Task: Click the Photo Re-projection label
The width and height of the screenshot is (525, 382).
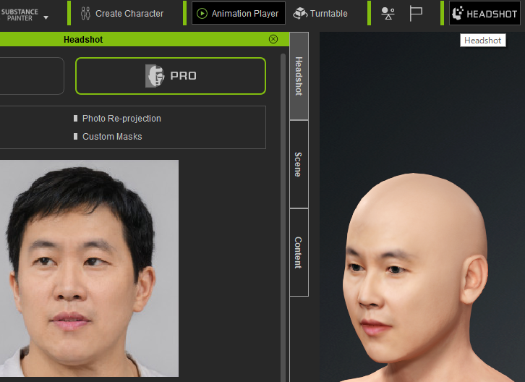Action: tap(121, 118)
